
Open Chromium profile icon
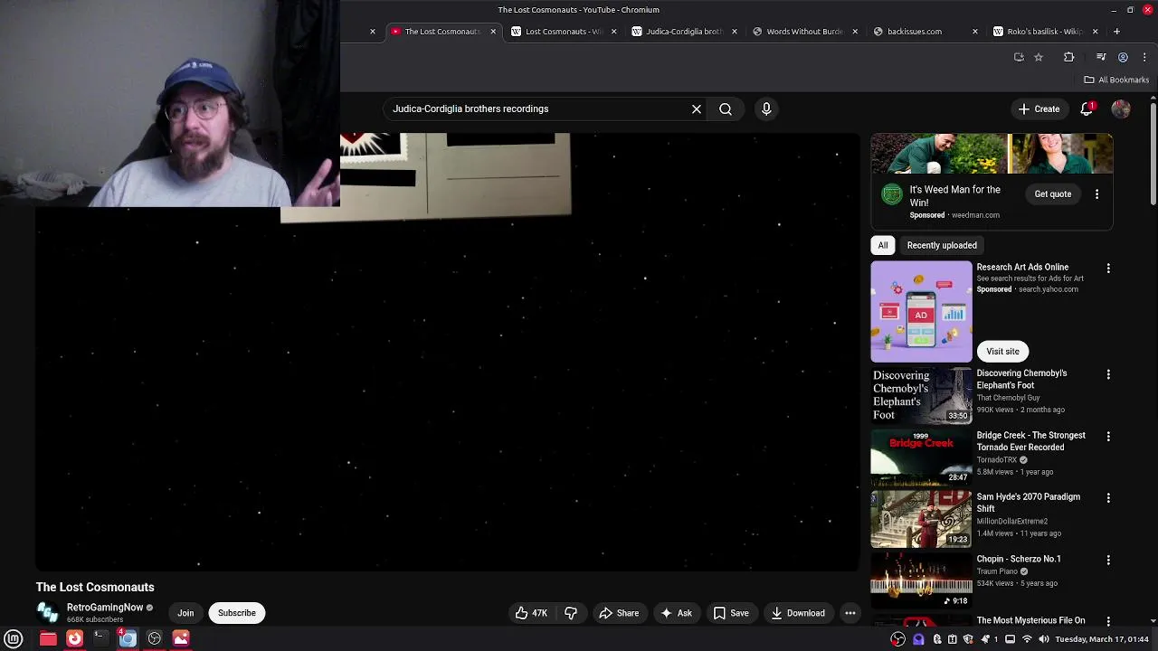pyautogui.click(x=1123, y=57)
